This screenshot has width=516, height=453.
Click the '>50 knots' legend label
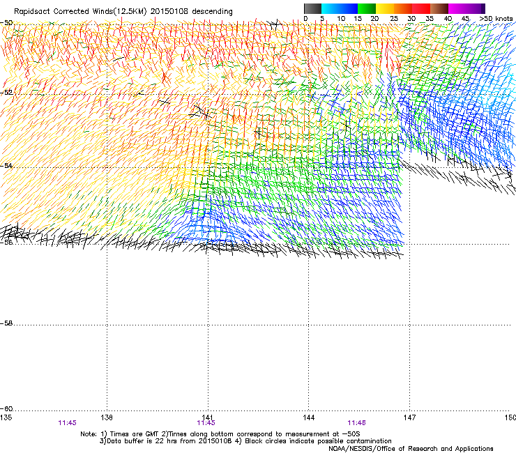point(496,19)
